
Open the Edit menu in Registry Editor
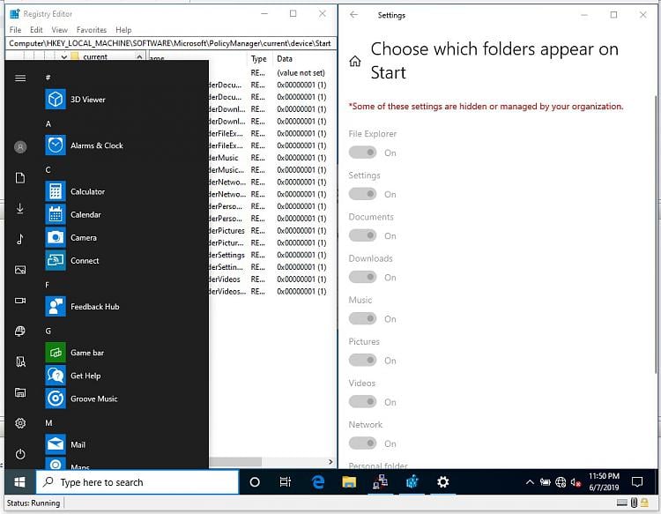coord(36,30)
